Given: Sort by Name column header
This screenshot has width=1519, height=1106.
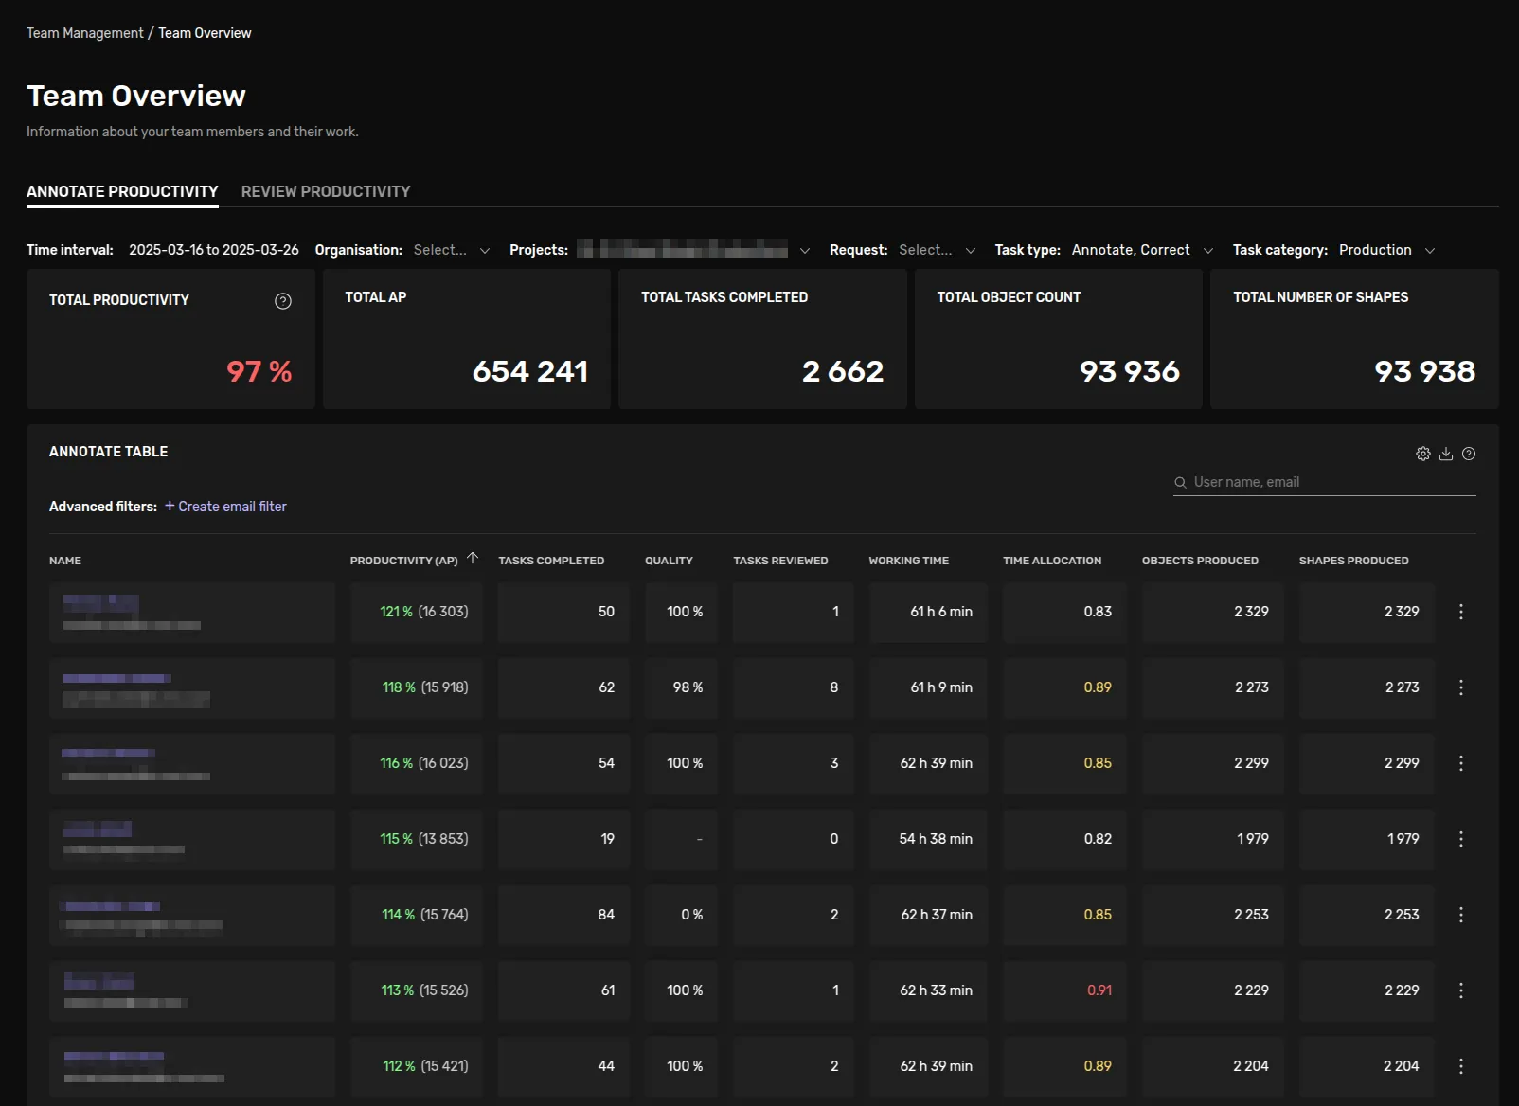Looking at the screenshot, I should coord(65,561).
